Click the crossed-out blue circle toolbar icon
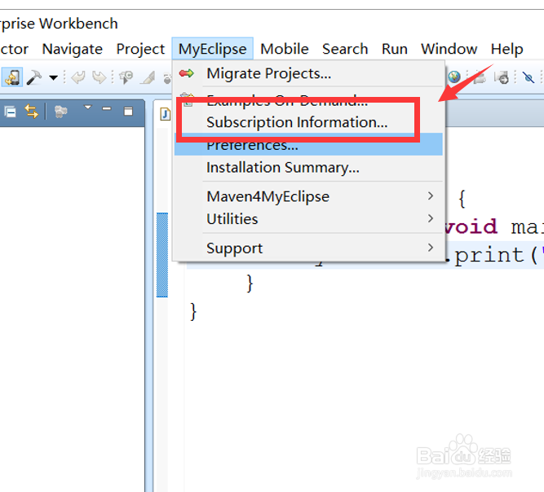This screenshot has width=544, height=492. pyautogui.click(x=529, y=77)
